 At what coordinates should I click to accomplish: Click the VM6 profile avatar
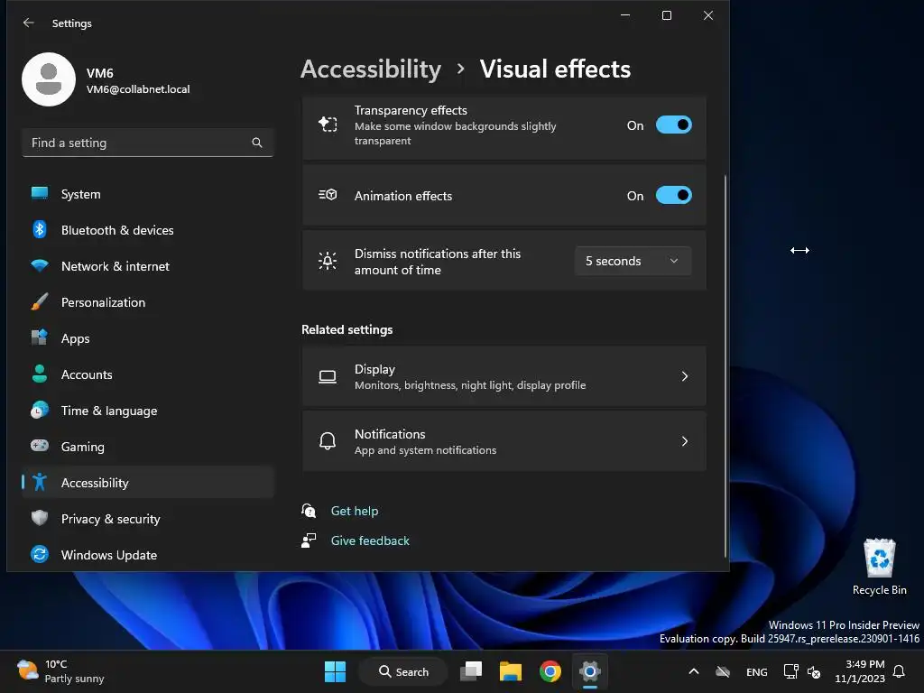[49, 79]
